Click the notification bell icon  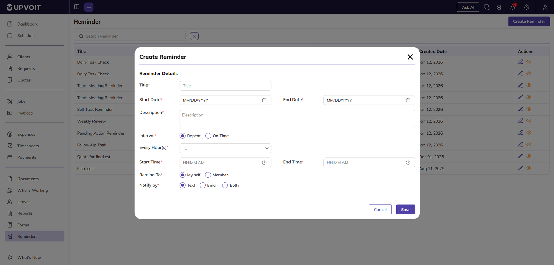[x=512, y=7]
